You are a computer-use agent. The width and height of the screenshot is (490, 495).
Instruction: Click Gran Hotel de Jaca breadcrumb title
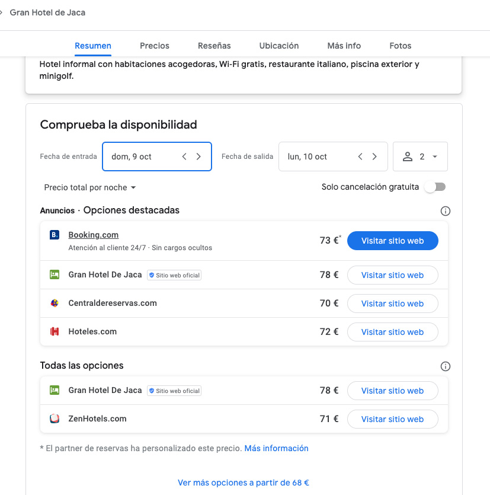[47, 12]
